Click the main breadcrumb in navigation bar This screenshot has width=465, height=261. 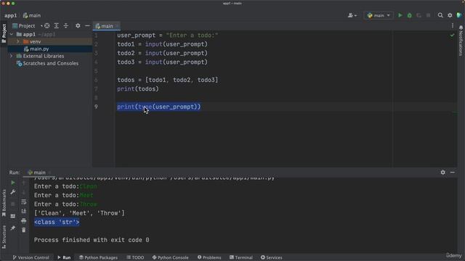click(x=32, y=15)
